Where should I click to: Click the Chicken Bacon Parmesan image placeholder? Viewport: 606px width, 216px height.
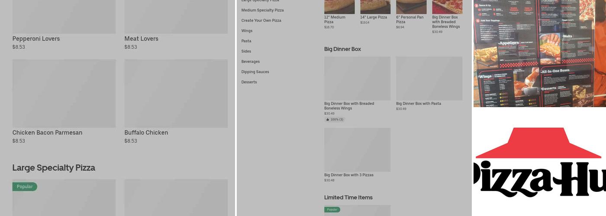[x=64, y=93]
